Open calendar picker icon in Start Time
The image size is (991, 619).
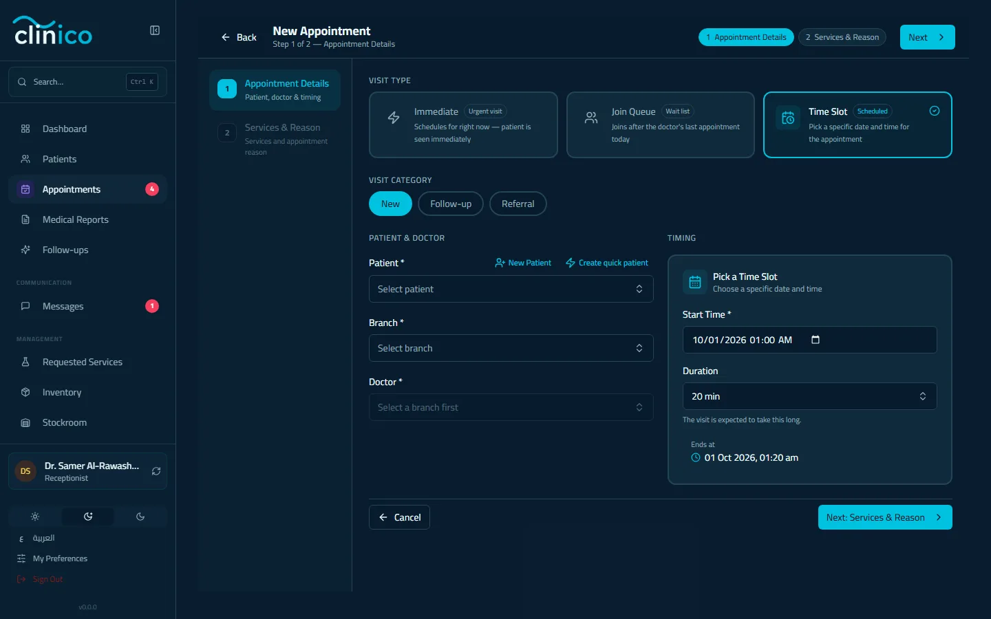click(816, 340)
